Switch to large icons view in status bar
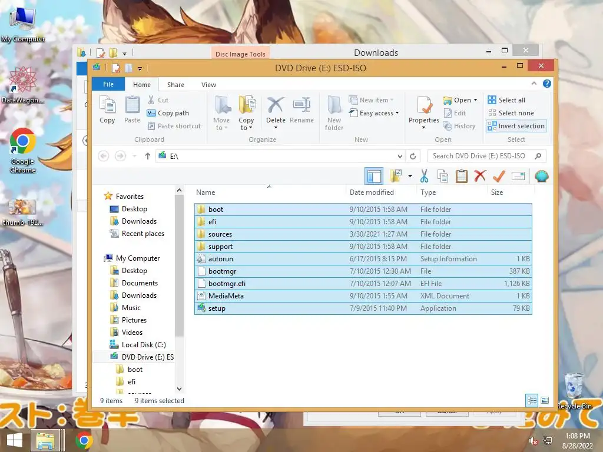 (545, 400)
